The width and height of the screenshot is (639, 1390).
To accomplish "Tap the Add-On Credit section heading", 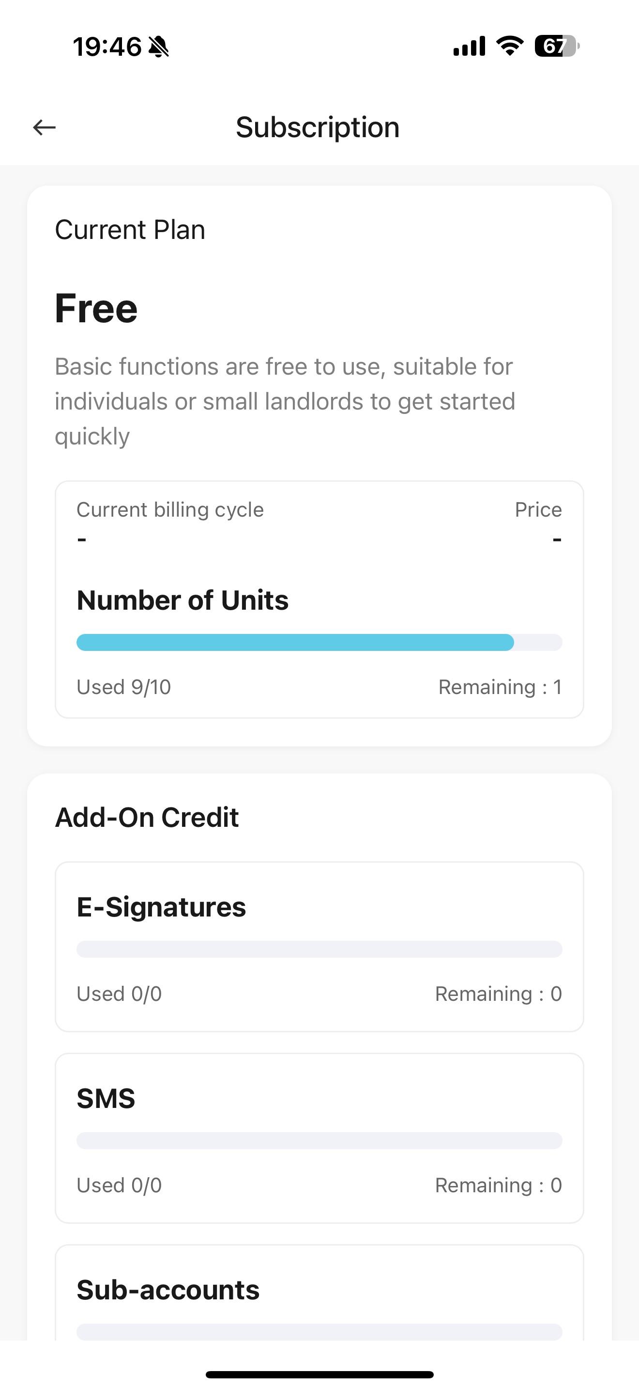I will 147,817.
